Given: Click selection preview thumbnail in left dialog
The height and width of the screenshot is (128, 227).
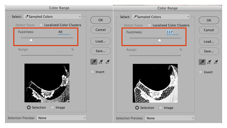Looking at the screenshot, I should 47,83.
